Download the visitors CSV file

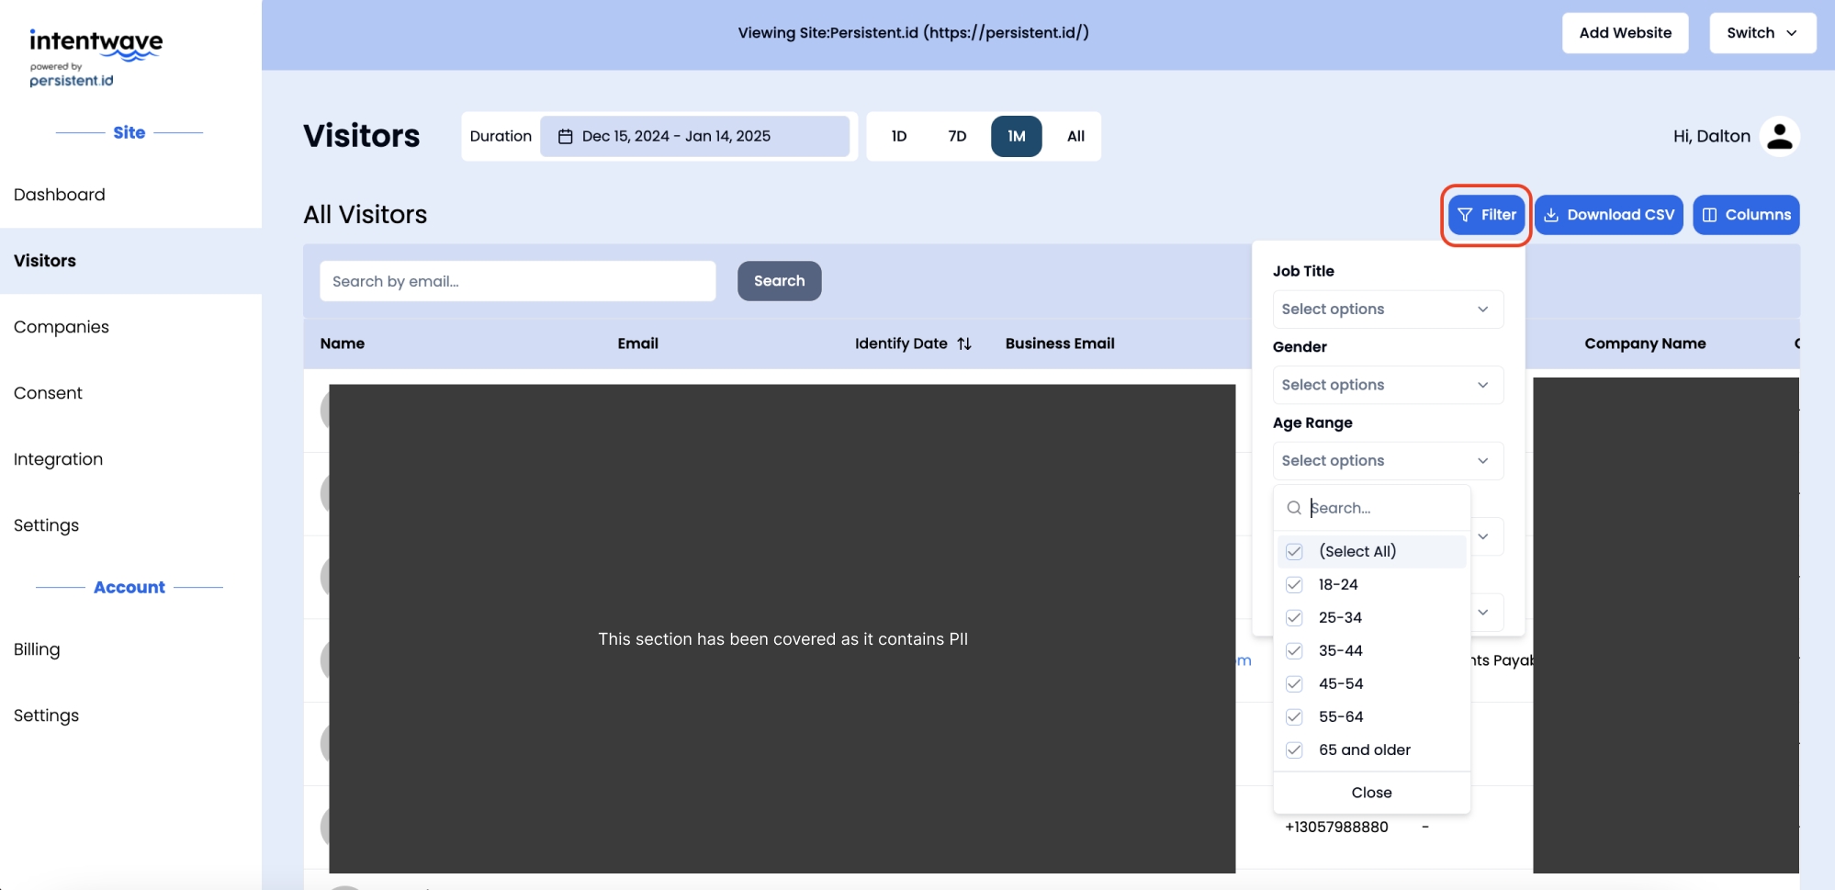(1608, 215)
